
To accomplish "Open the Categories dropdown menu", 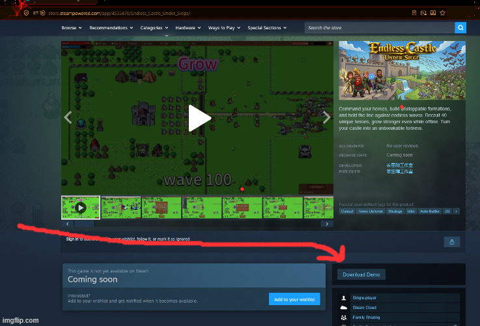I will pos(154,27).
